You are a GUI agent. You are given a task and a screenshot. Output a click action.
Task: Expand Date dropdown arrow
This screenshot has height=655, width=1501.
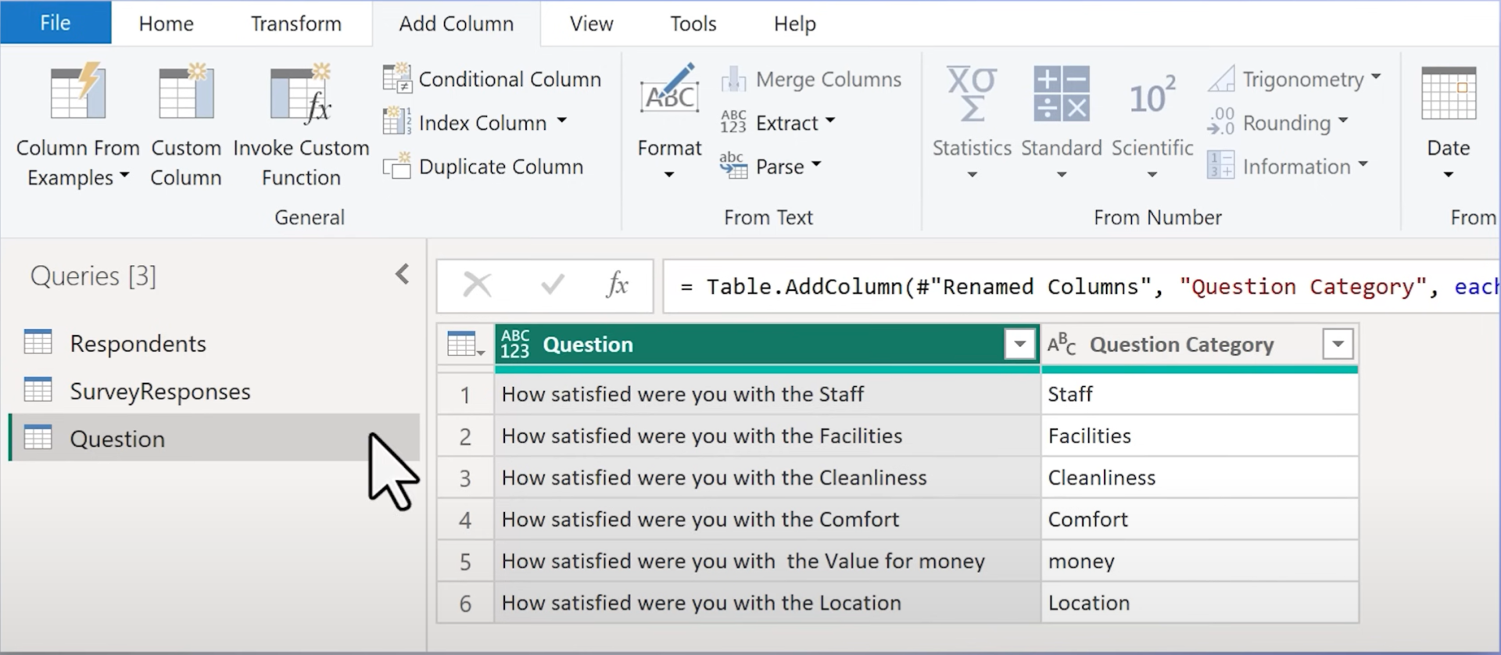1448,174
